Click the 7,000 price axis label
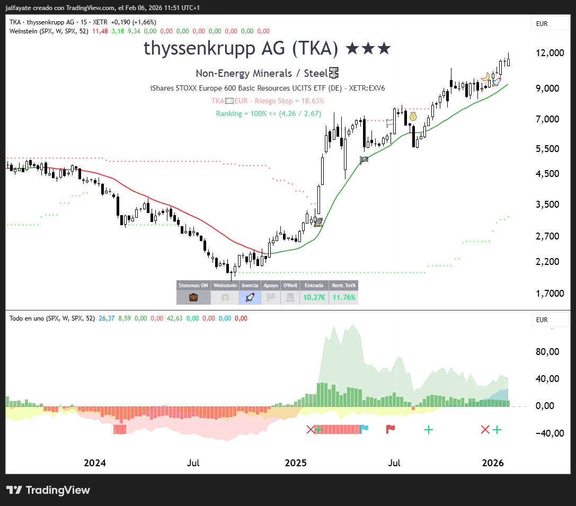 coord(547,119)
